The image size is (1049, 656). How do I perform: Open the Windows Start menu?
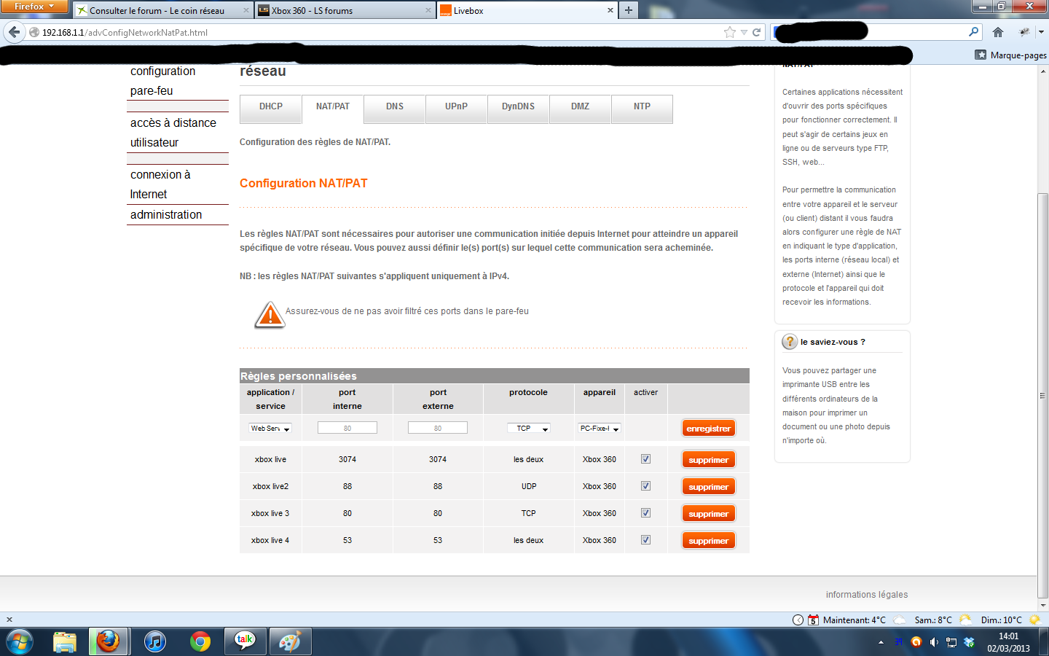pyautogui.click(x=19, y=642)
